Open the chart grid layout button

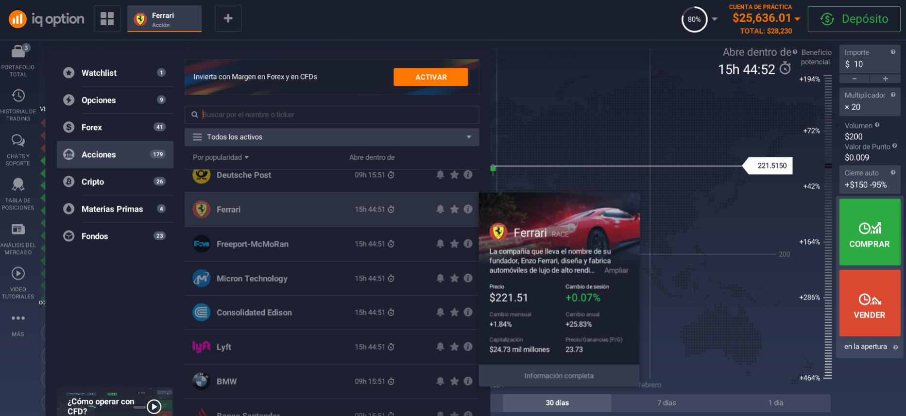click(x=107, y=18)
